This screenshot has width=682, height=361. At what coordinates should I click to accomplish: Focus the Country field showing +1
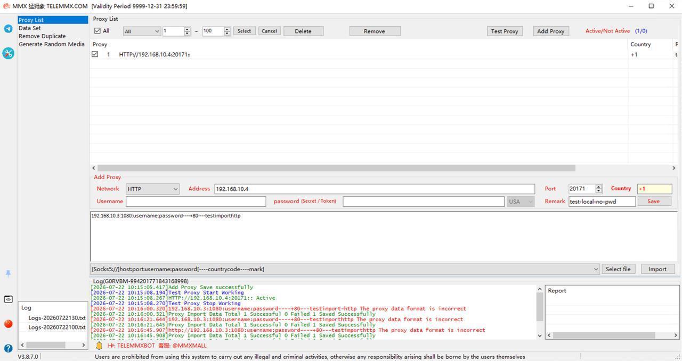654,189
